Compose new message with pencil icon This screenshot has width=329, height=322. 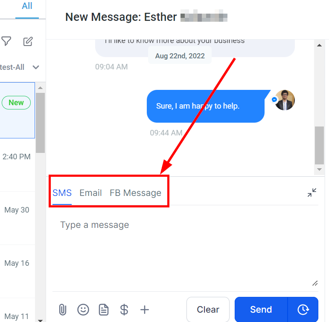[x=28, y=41]
